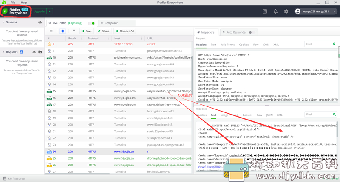Image resolution: width=340 pixels, height=182 pixels.
Task: Select session 25 JS icon
Action: click(x=49, y=158)
